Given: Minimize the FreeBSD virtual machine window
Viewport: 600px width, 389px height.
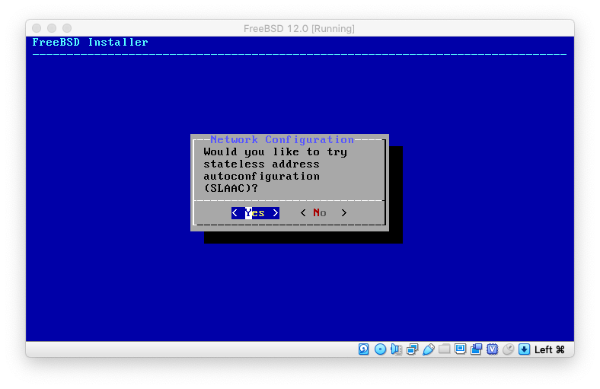Looking at the screenshot, I should click(52, 29).
